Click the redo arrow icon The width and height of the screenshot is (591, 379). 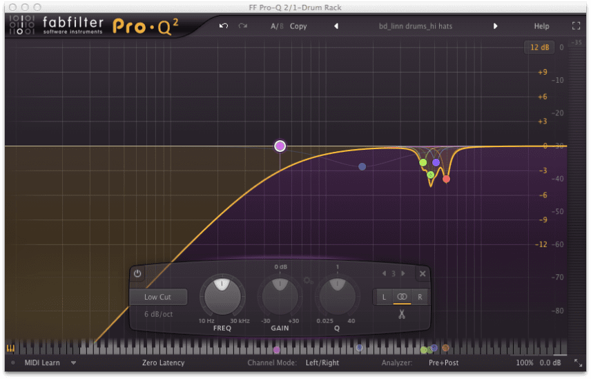pyautogui.click(x=243, y=26)
